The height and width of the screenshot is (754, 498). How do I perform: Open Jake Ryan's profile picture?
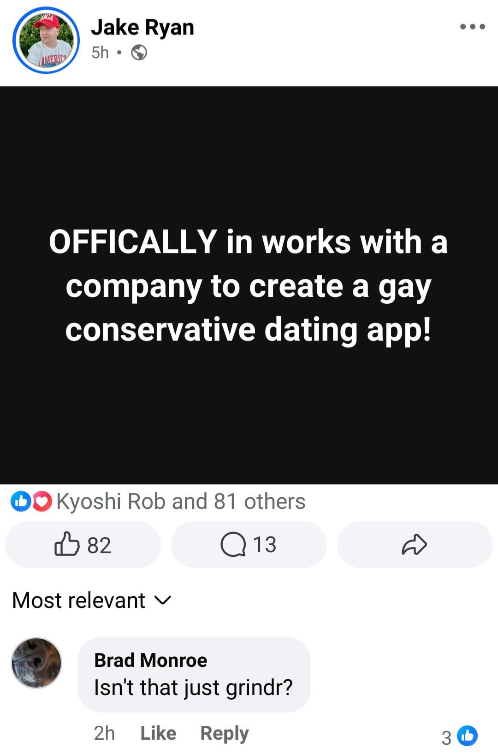click(46, 41)
